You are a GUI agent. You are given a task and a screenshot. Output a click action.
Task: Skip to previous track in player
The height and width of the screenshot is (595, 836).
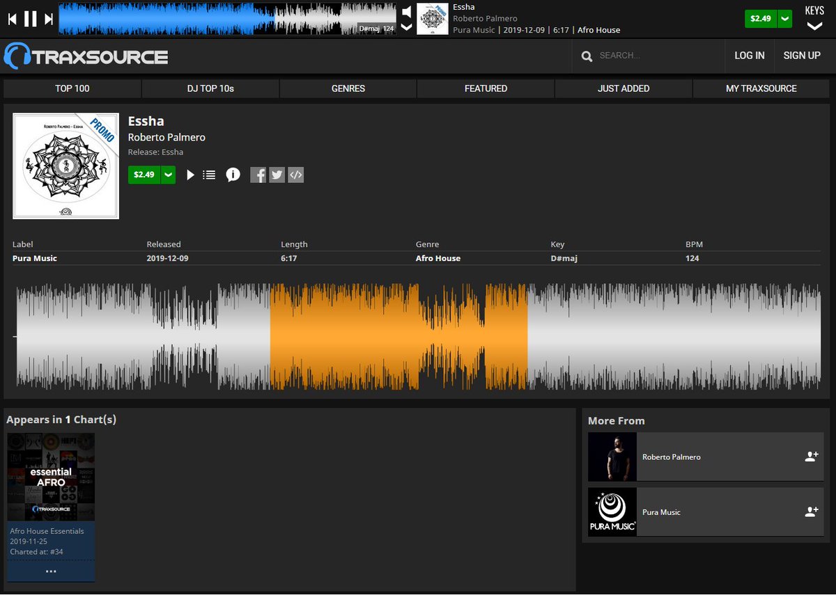[x=13, y=19]
